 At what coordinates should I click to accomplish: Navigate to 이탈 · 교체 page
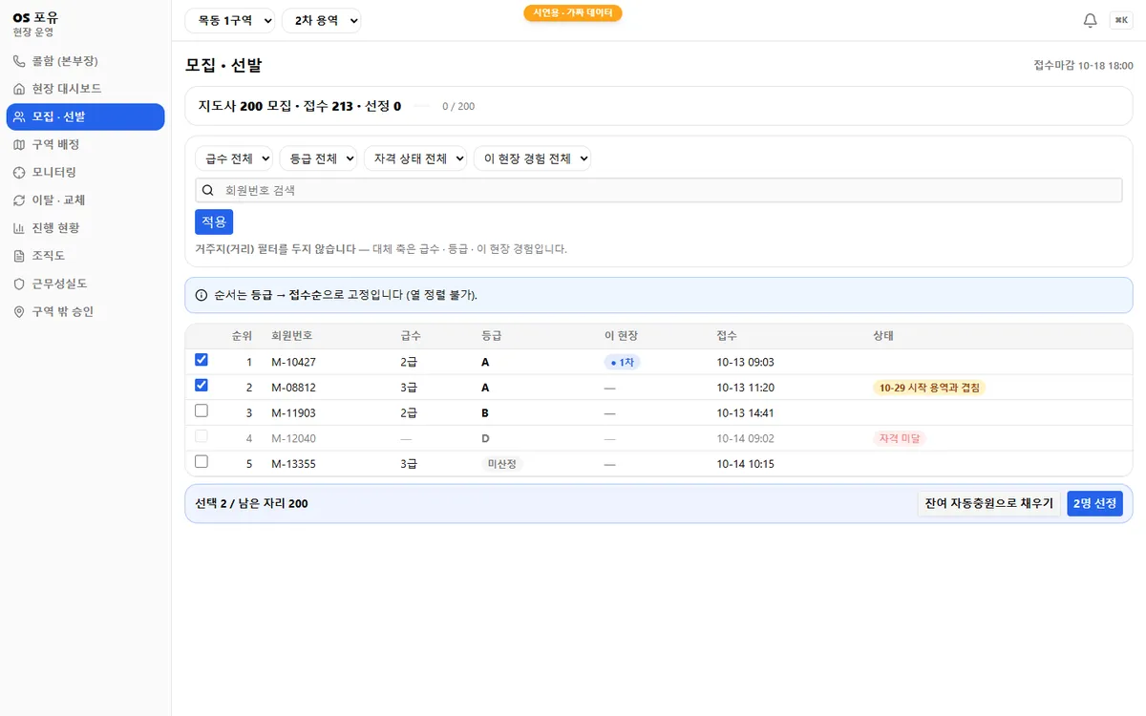pyautogui.click(x=85, y=200)
